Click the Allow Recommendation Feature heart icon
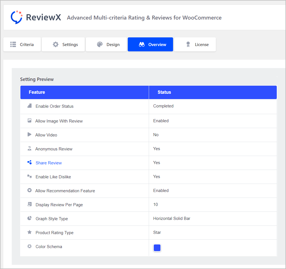Screen dimensions: 286x269 (x=29, y=190)
